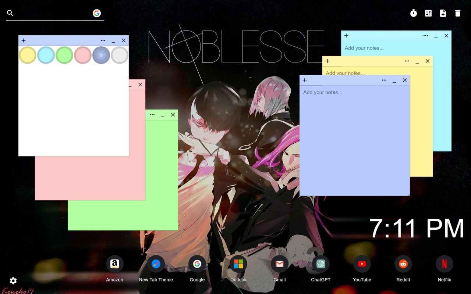Open three-dots menu on cyan note
The image size is (471, 294).
click(426, 36)
